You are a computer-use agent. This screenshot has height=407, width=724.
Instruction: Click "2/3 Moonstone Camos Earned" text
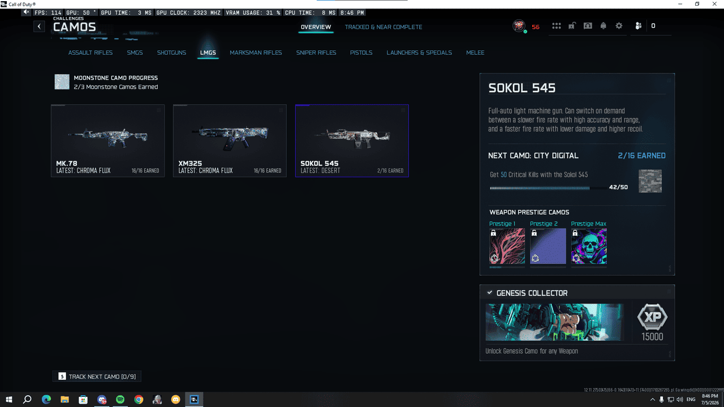tap(116, 87)
